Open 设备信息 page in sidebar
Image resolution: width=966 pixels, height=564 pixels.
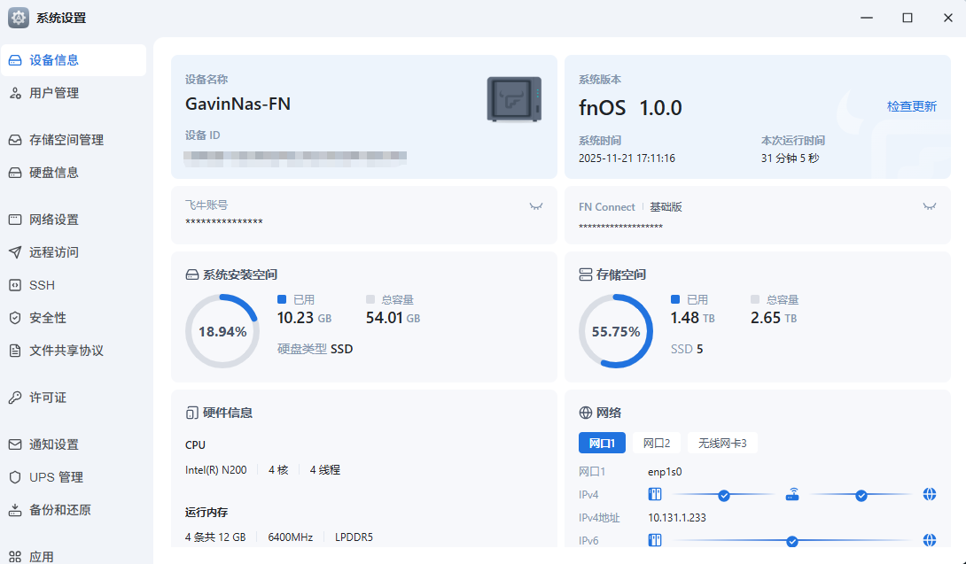tap(74, 60)
